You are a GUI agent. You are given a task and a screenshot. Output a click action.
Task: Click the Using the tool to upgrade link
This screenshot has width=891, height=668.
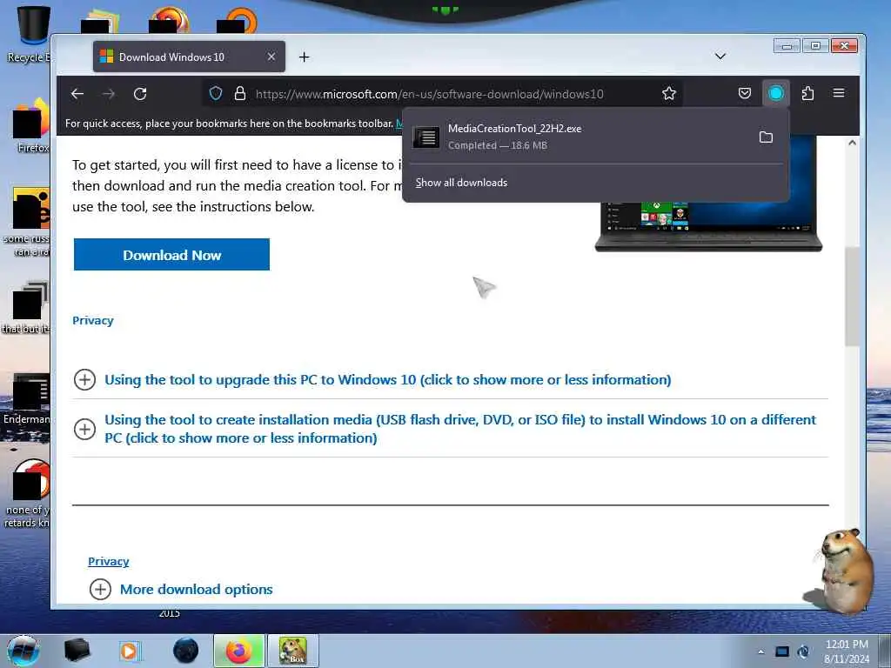[387, 379]
